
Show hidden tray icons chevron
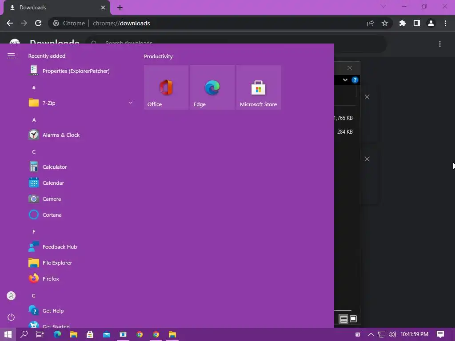[371, 334]
